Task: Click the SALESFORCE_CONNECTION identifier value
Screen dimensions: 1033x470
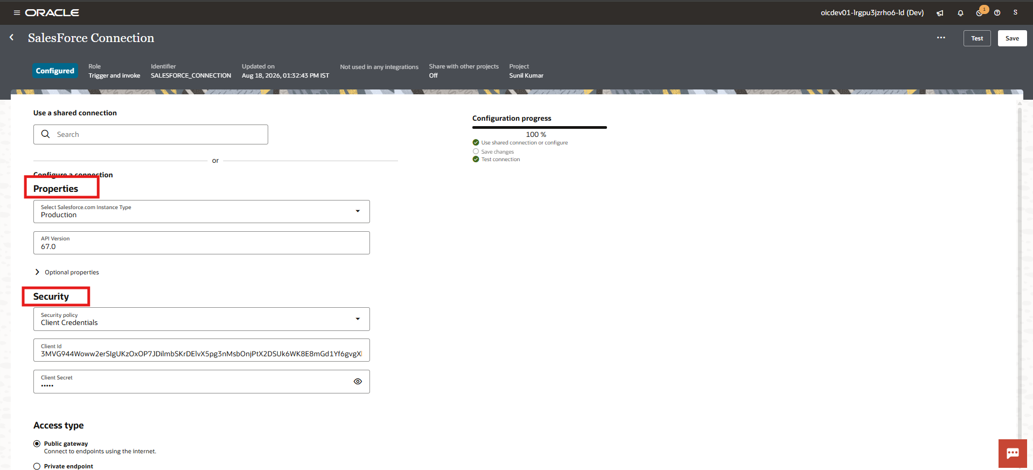Action: pyautogui.click(x=191, y=75)
